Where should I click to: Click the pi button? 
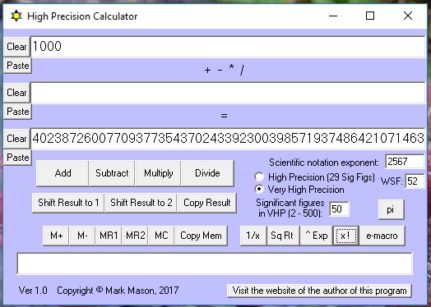pyautogui.click(x=391, y=209)
